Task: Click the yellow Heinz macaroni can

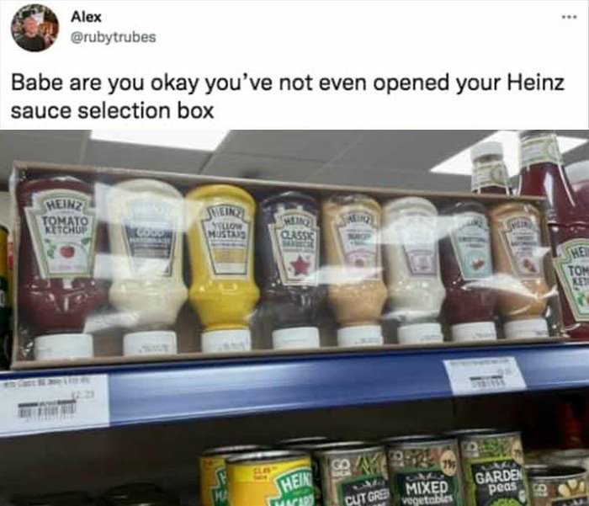Action: tap(270, 479)
